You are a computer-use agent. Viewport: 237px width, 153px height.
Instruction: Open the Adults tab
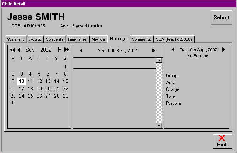pos(35,39)
